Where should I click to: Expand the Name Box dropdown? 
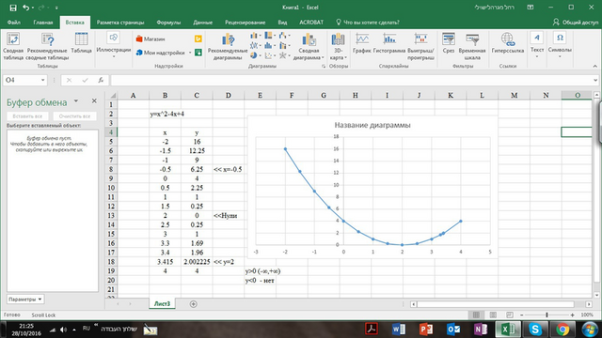pos(42,80)
